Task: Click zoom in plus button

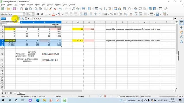Action: [x=176, y=96]
